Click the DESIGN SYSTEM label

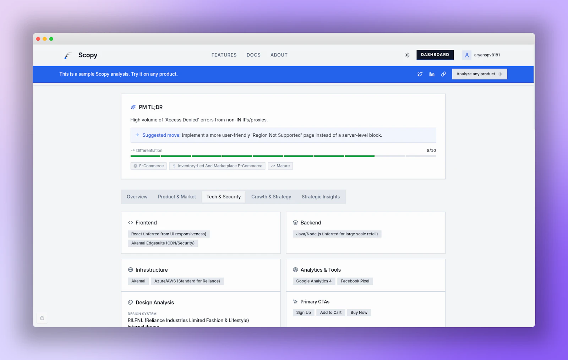point(142,314)
